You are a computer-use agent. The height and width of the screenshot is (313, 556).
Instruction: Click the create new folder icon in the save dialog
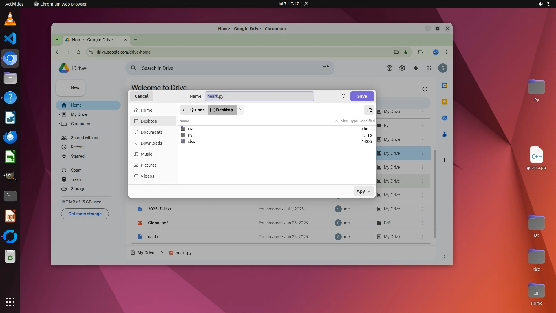pyautogui.click(x=369, y=110)
